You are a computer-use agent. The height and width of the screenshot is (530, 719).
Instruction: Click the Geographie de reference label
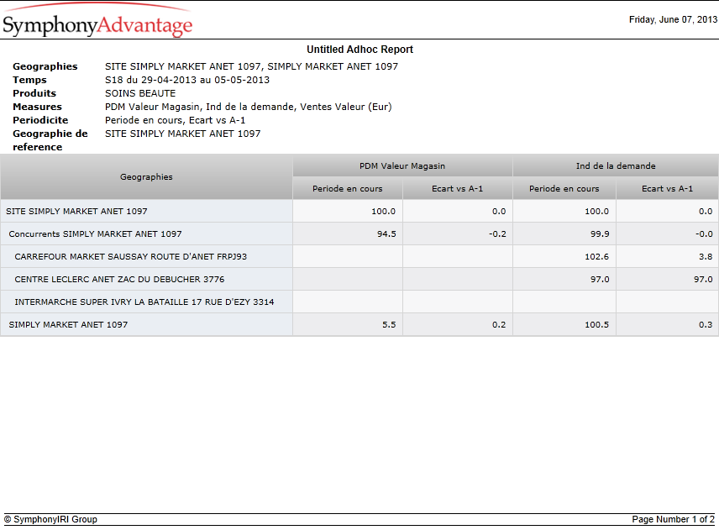[x=50, y=140]
